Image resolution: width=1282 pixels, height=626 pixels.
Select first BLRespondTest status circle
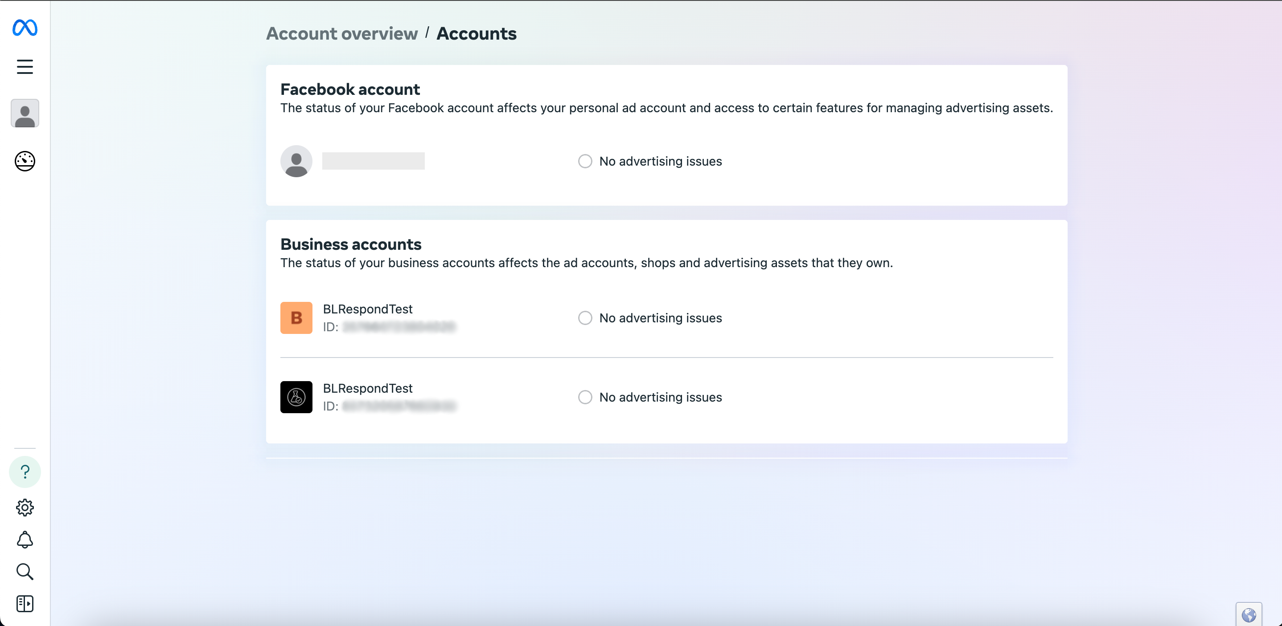pos(585,318)
